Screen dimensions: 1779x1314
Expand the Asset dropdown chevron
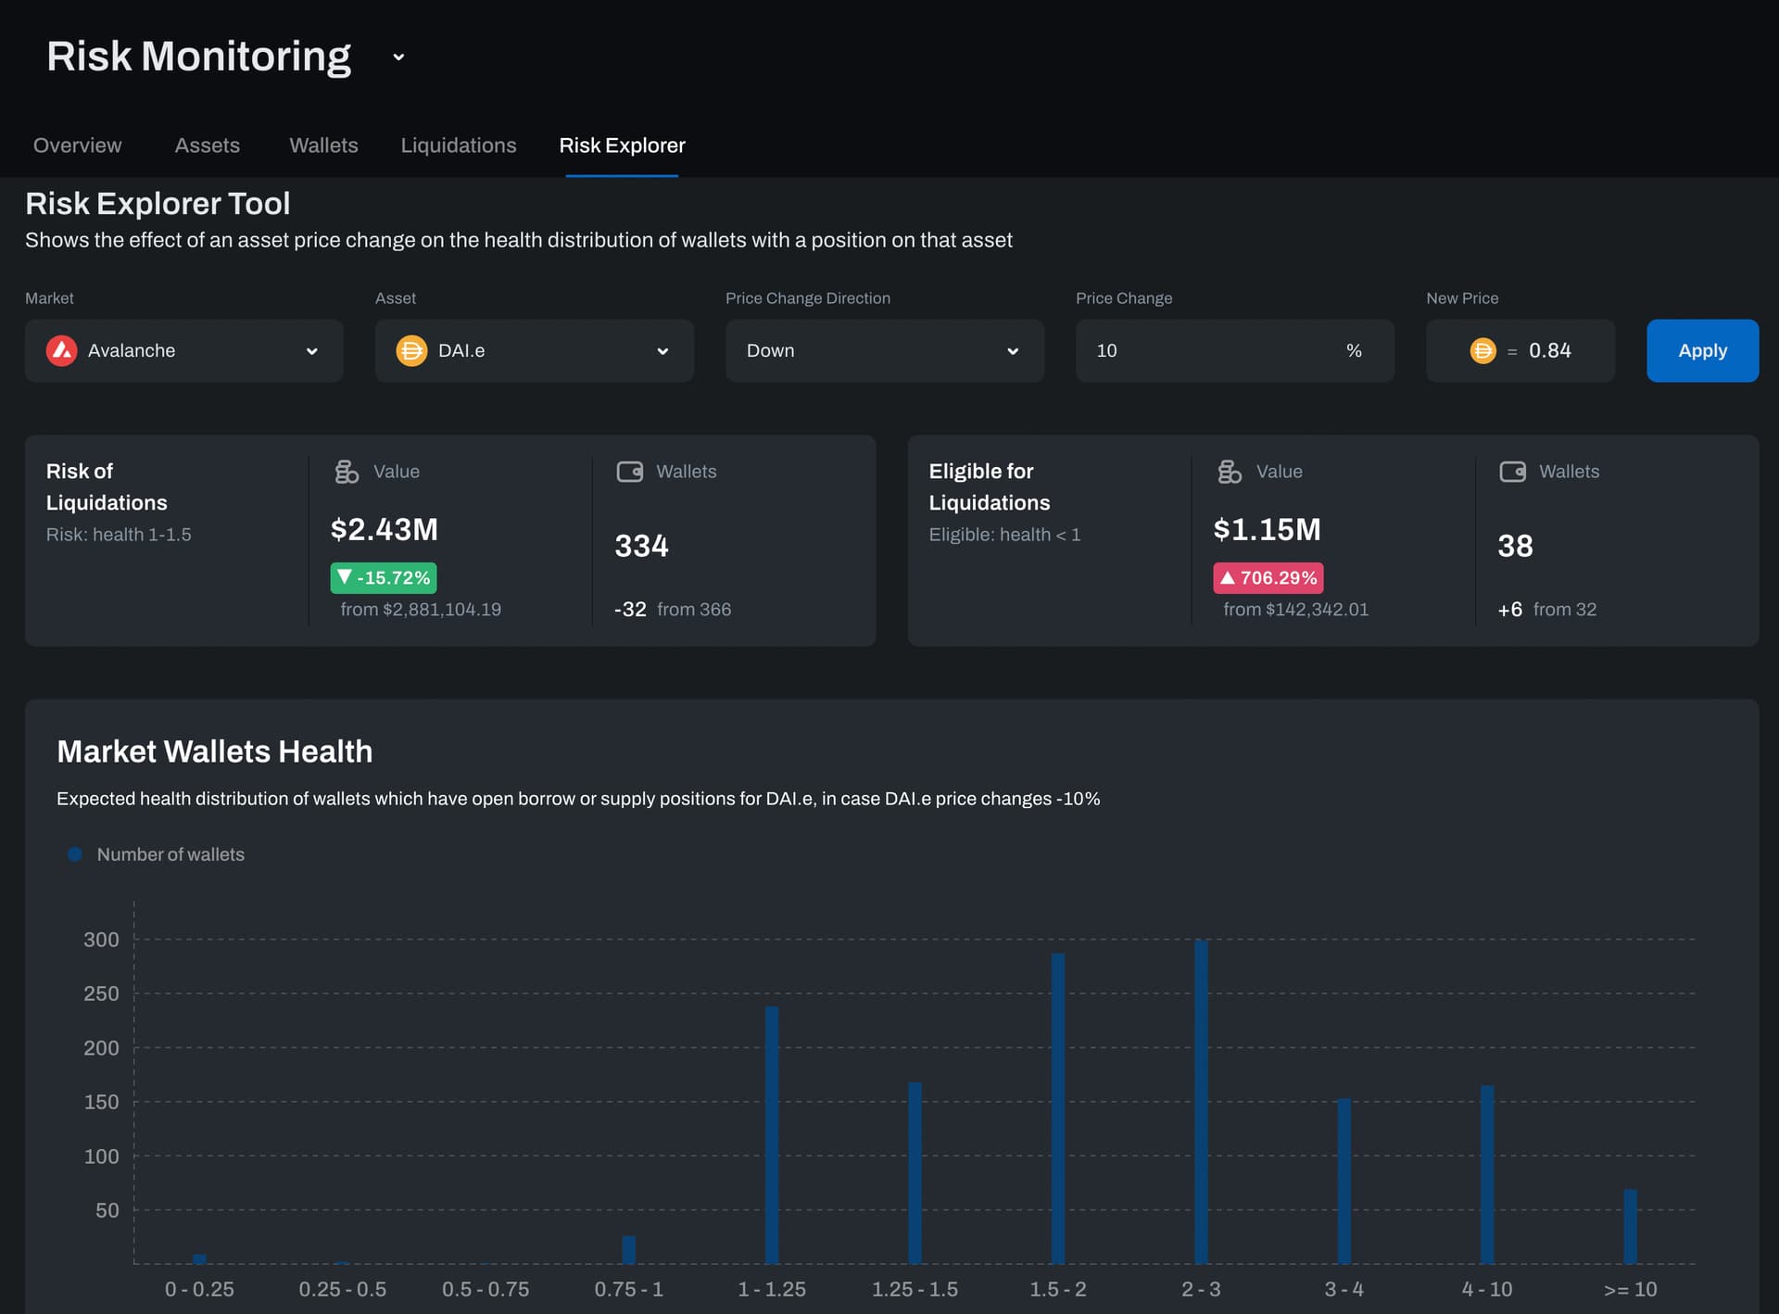coord(662,351)
